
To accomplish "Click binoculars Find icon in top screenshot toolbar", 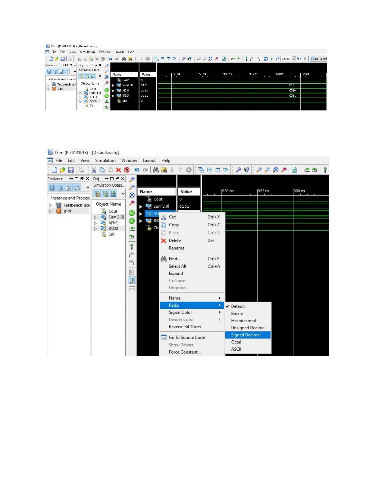I will pyautogui.click(x=124, y=59).
